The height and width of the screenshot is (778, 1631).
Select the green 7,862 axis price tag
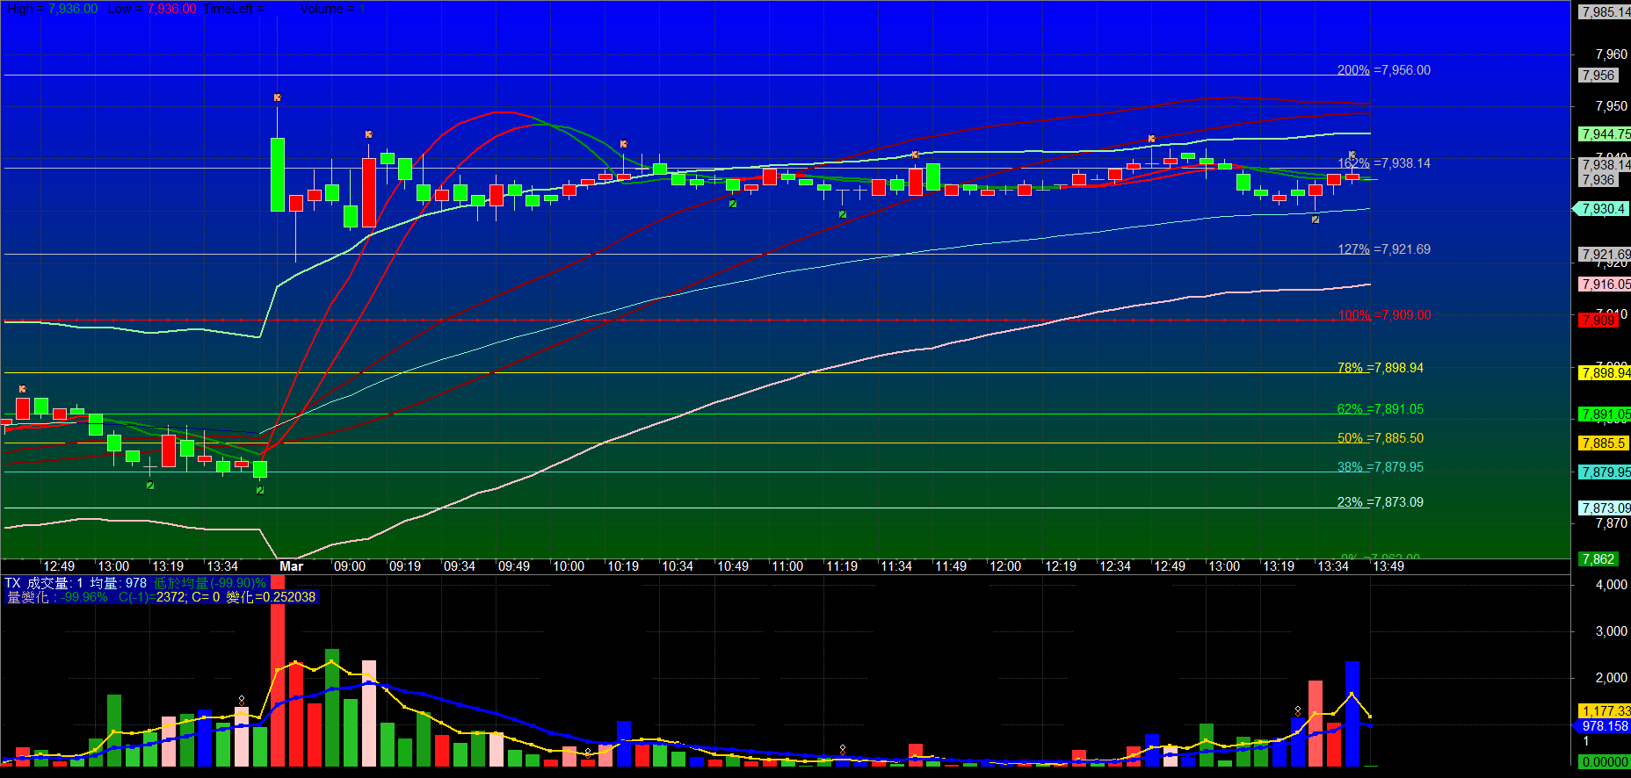point(1598,559)
